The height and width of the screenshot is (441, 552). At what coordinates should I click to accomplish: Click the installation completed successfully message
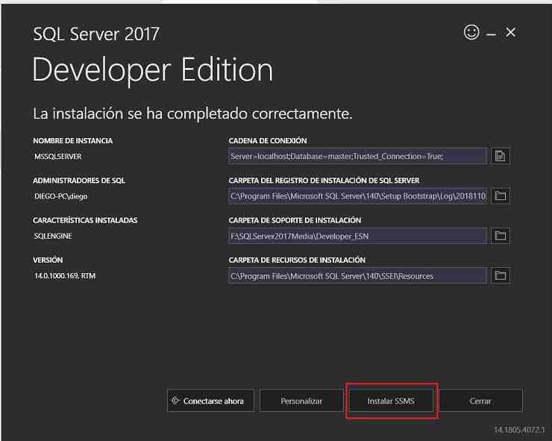[192, 113]
